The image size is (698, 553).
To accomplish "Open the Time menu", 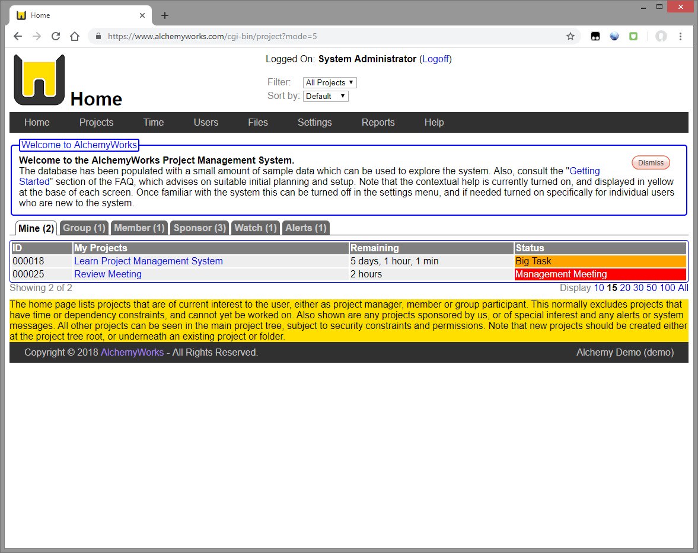I will [x=154, y=122].
